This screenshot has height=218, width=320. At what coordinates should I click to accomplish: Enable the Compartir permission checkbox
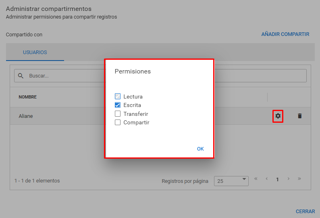[x=118, y=122]
